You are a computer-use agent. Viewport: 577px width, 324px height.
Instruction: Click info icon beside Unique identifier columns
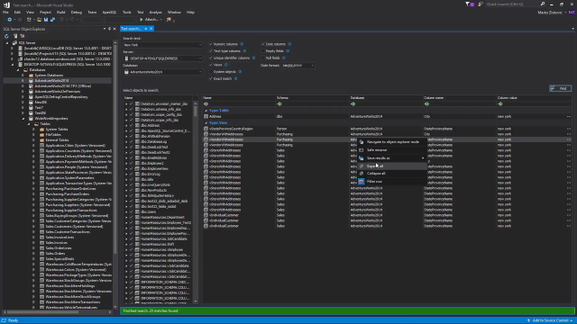(253, 58)
